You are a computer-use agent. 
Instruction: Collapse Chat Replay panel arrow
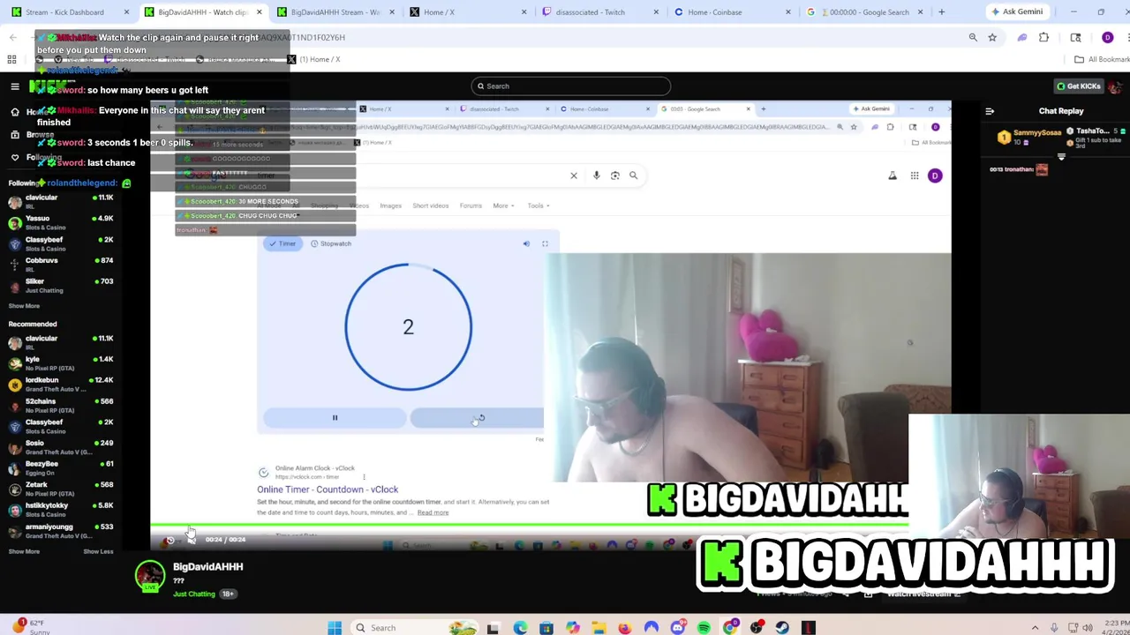point(990,111)
